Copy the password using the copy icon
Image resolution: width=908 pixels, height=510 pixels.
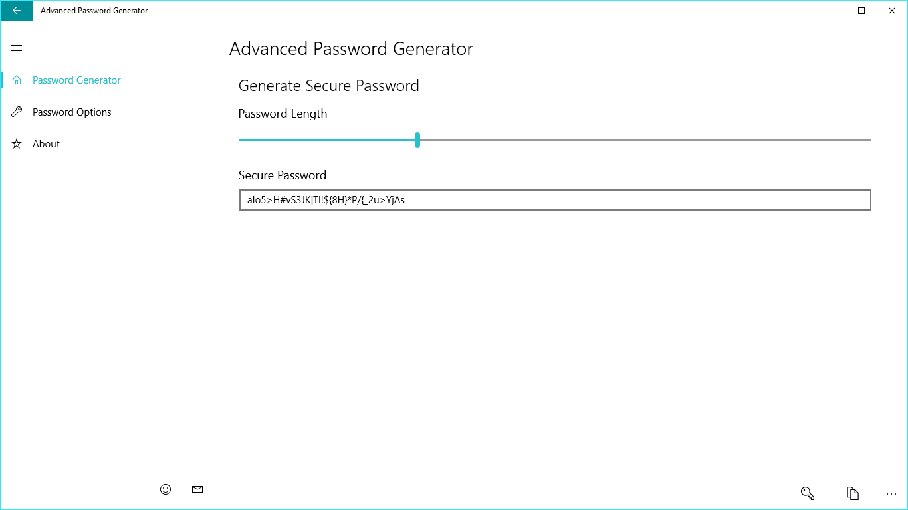click(x=852, y=493)
